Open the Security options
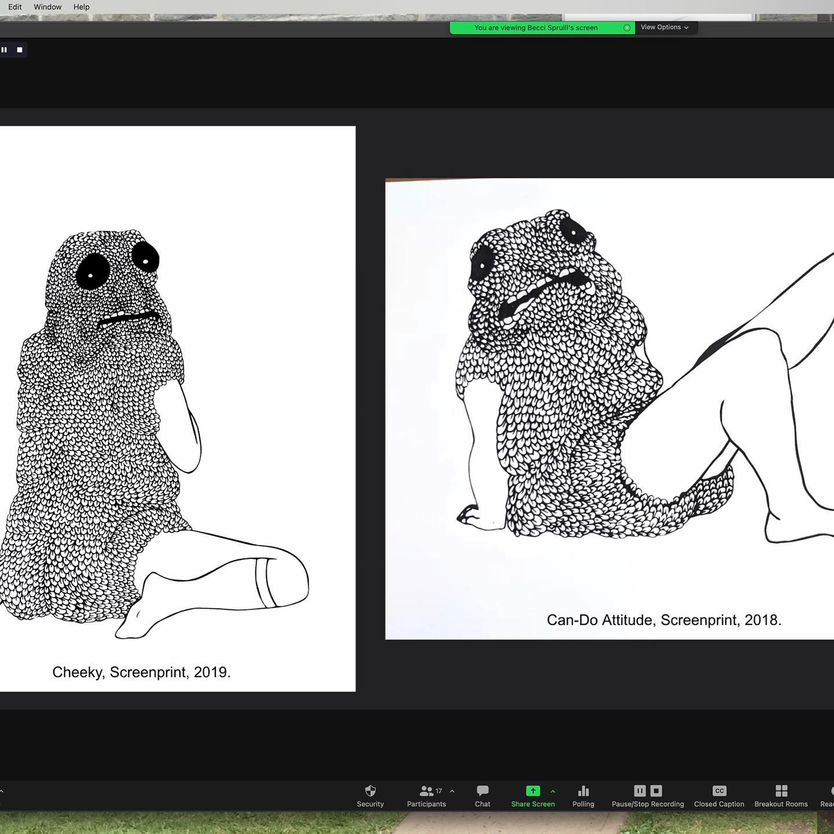 [x=370, y=795]
